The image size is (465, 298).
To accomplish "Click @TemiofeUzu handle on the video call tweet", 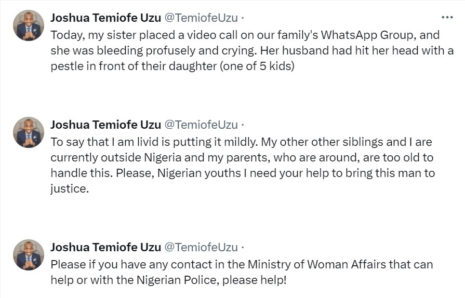I will point(201,18).
